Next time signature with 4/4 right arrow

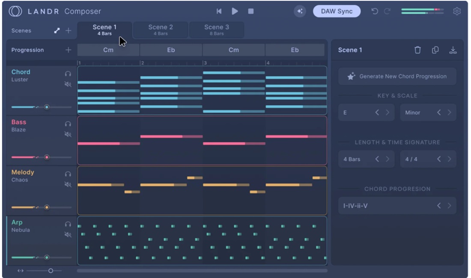tap(449, 159)
